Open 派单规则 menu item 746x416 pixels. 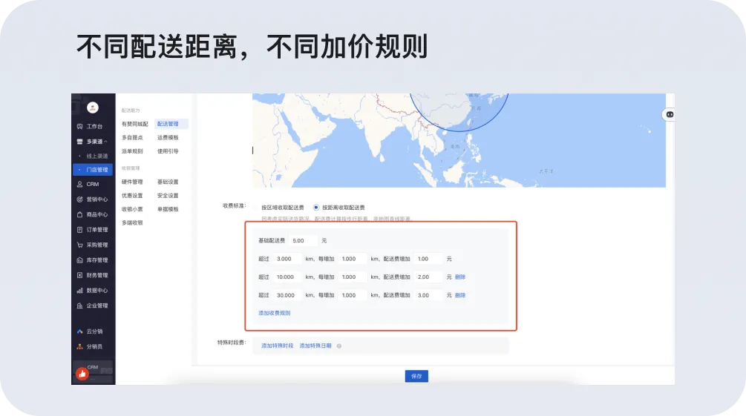pyautogui.click(x=132, y=151)
